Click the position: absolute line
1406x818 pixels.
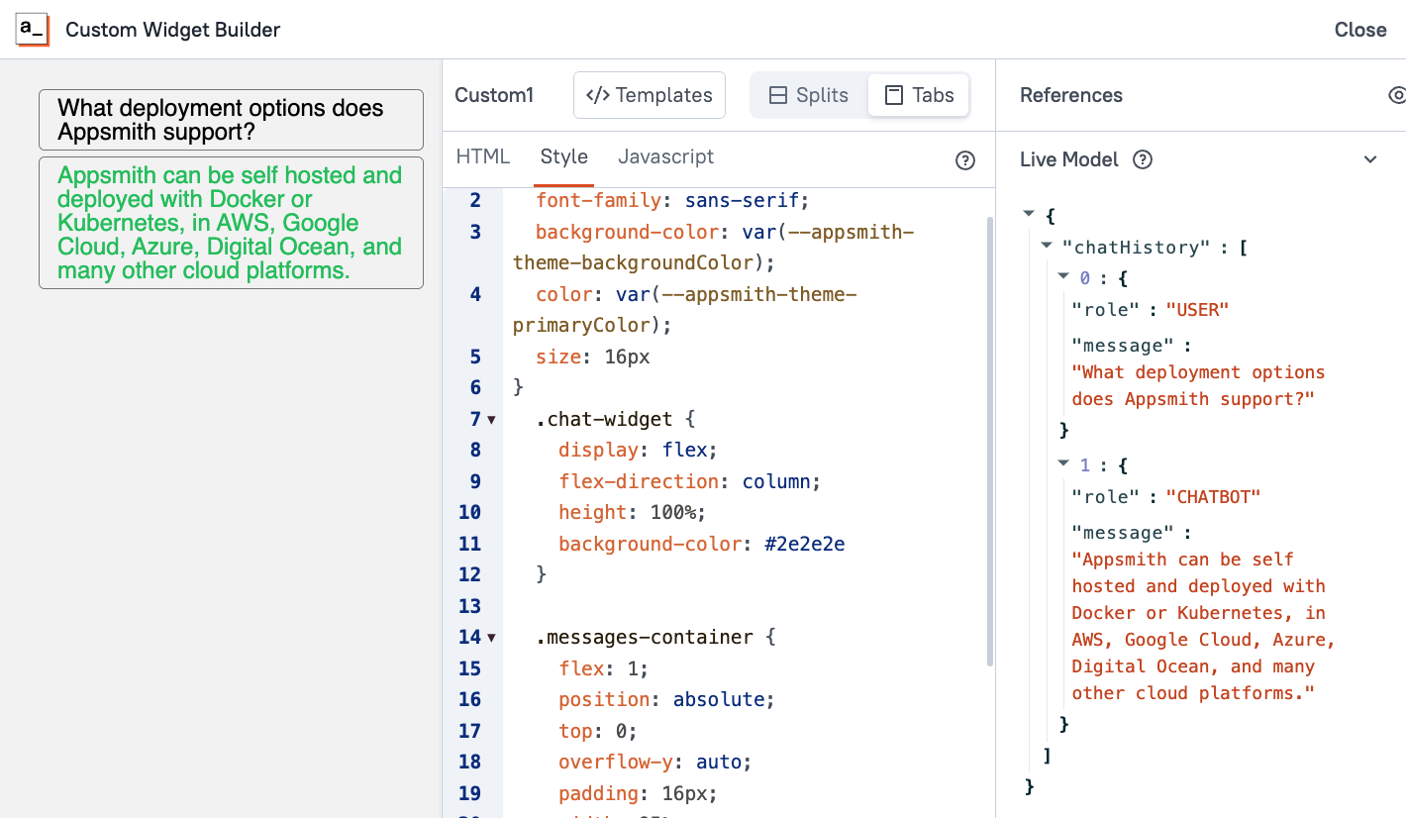point(666,700)
